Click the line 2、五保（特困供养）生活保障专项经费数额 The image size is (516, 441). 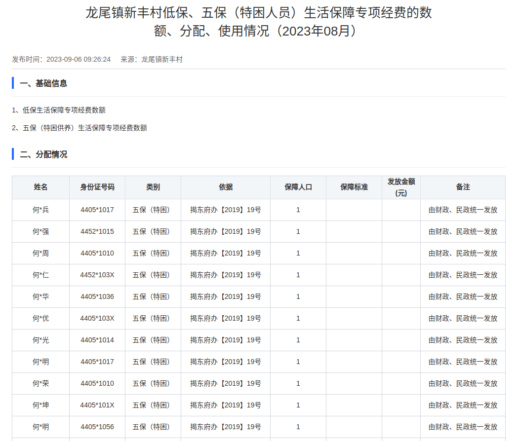tap(79, 128)
